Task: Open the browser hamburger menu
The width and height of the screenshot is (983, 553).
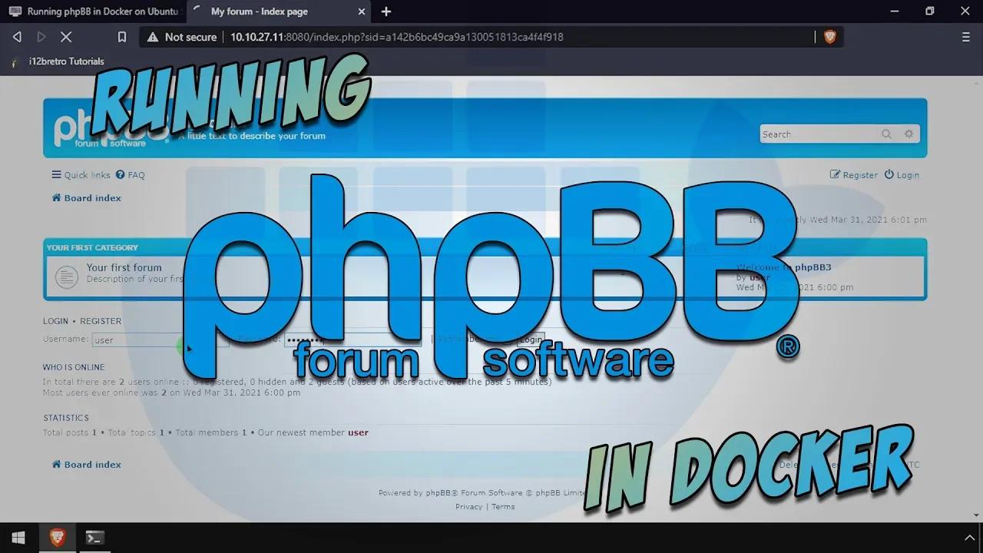Action: point(965,36)
